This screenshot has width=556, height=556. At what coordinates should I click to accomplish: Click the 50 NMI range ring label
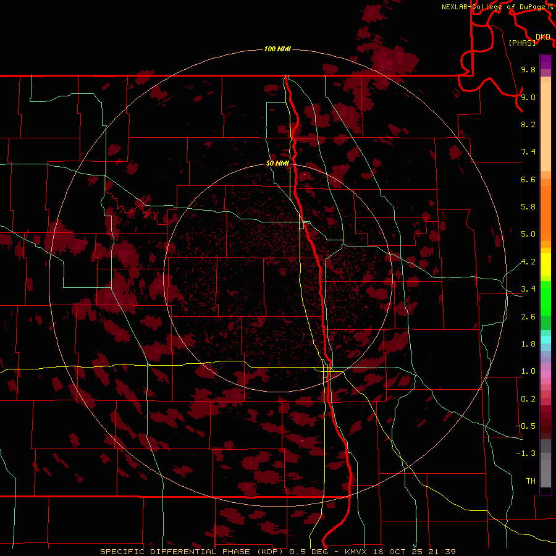(277, 163)
